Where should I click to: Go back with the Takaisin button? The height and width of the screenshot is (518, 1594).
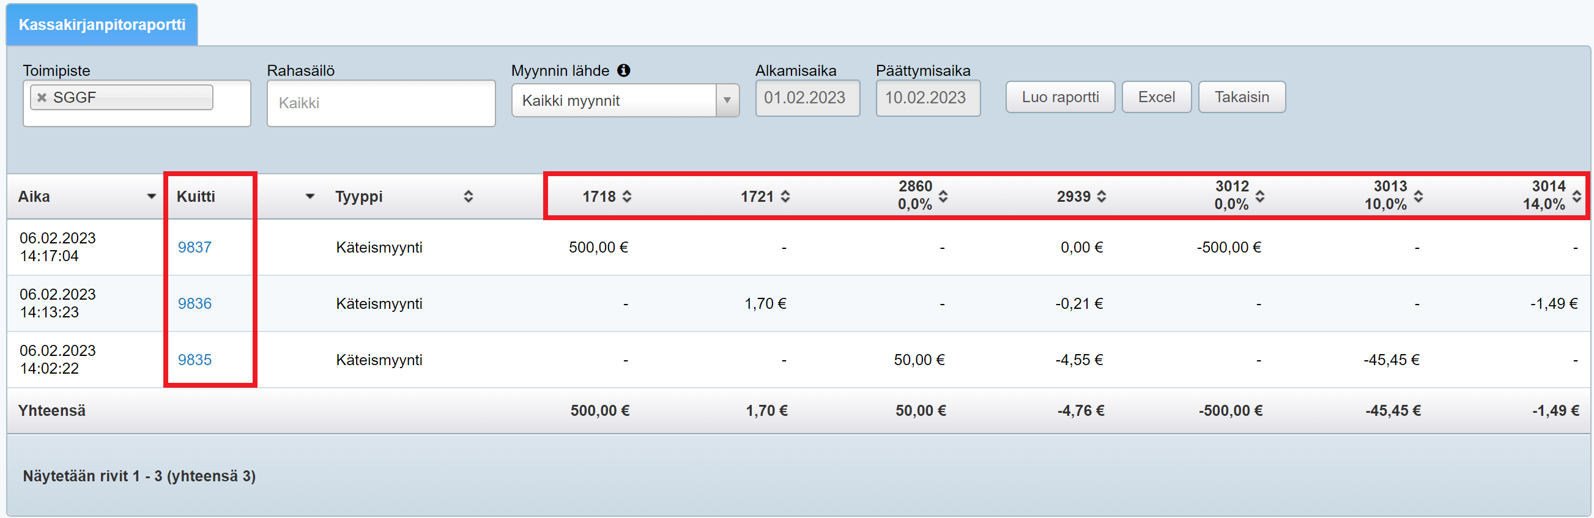(x=1241, y=97)
